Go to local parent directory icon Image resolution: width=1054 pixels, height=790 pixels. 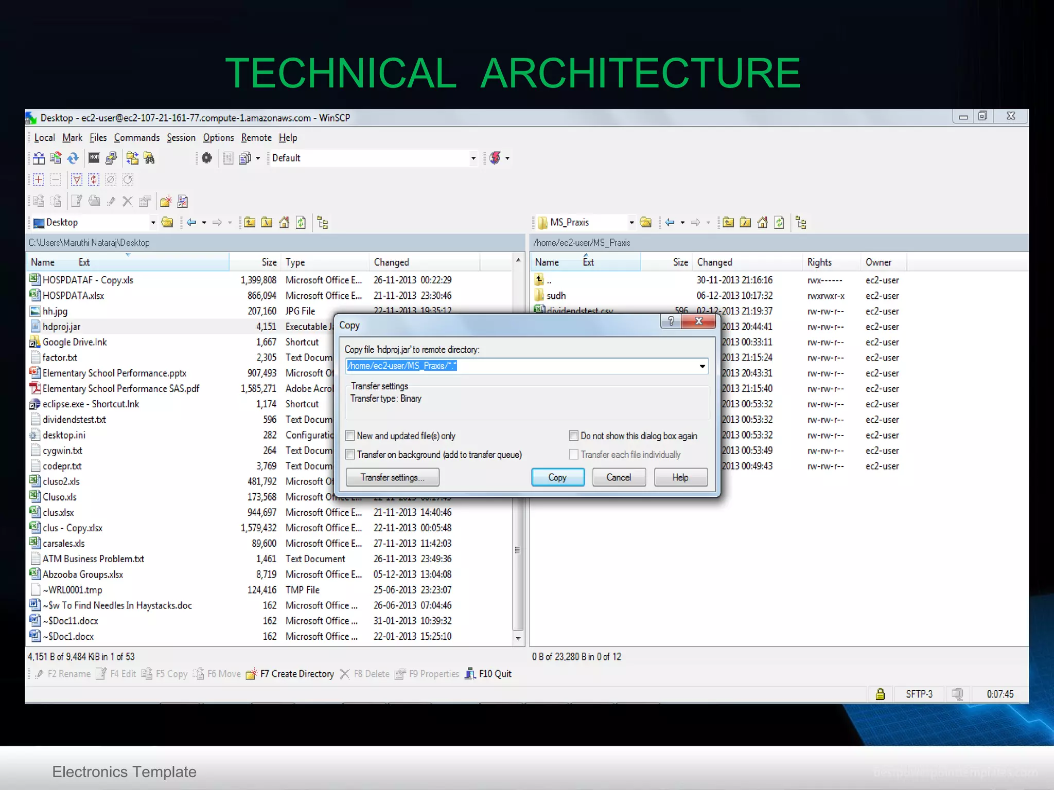click(250, 223)
